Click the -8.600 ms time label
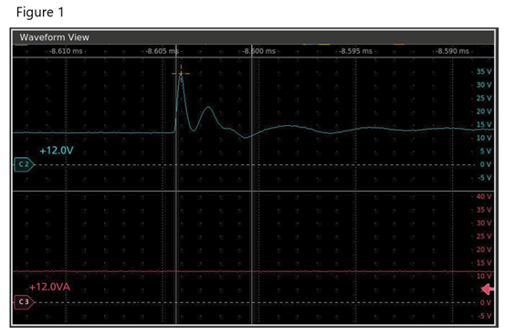505x336 pixels. (259, 51)
